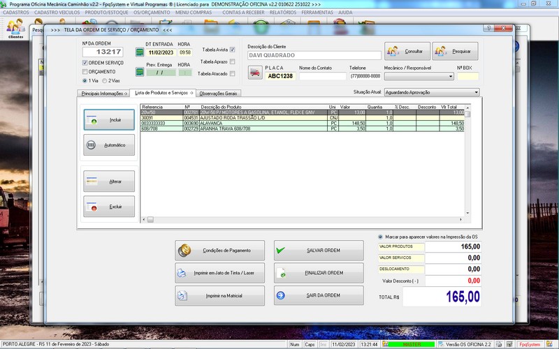Click the PLACA field ABC1238
The image size is (559, 349).
tap(280, 76)
